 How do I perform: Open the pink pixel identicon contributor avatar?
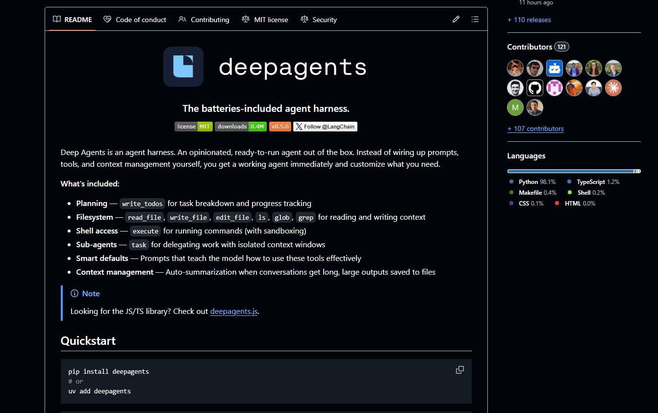tap(555, 88)
